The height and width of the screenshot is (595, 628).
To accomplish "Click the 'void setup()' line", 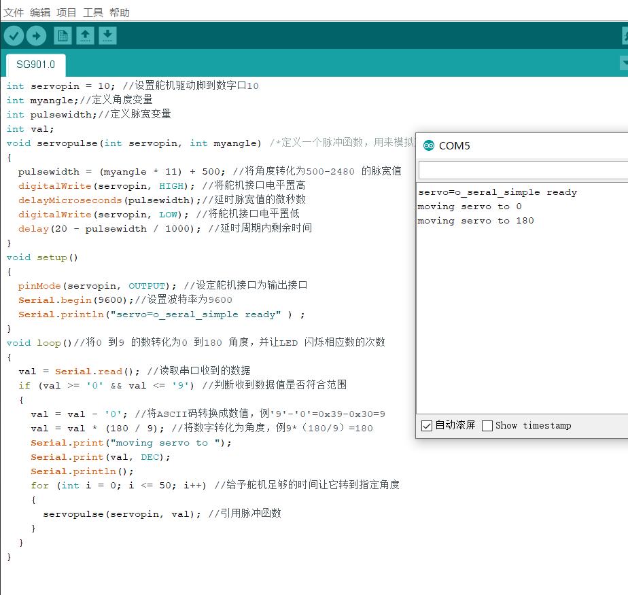I will pos(42,257).
